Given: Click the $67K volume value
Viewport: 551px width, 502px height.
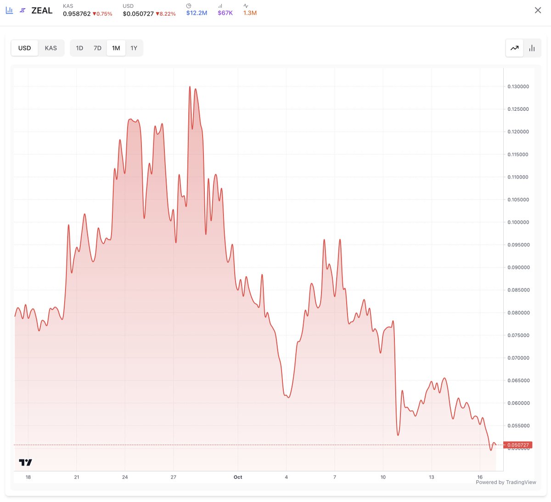Looking at the screenshot, I should (x=225, y=13).
